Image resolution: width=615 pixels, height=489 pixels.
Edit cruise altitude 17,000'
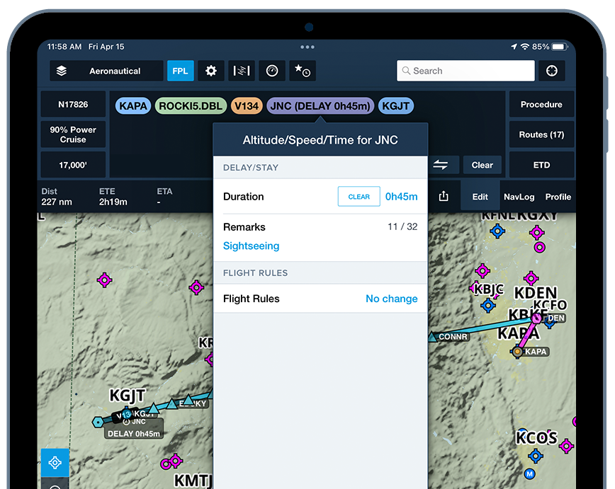(74, 165)
